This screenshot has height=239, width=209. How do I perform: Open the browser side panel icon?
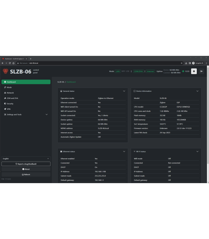click(190, 63)
